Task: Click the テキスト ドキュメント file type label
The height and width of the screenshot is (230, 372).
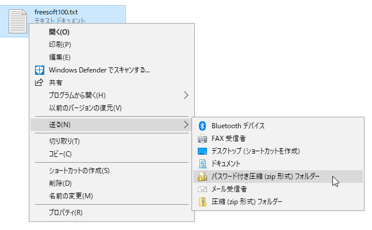Action: pos(60,21)
